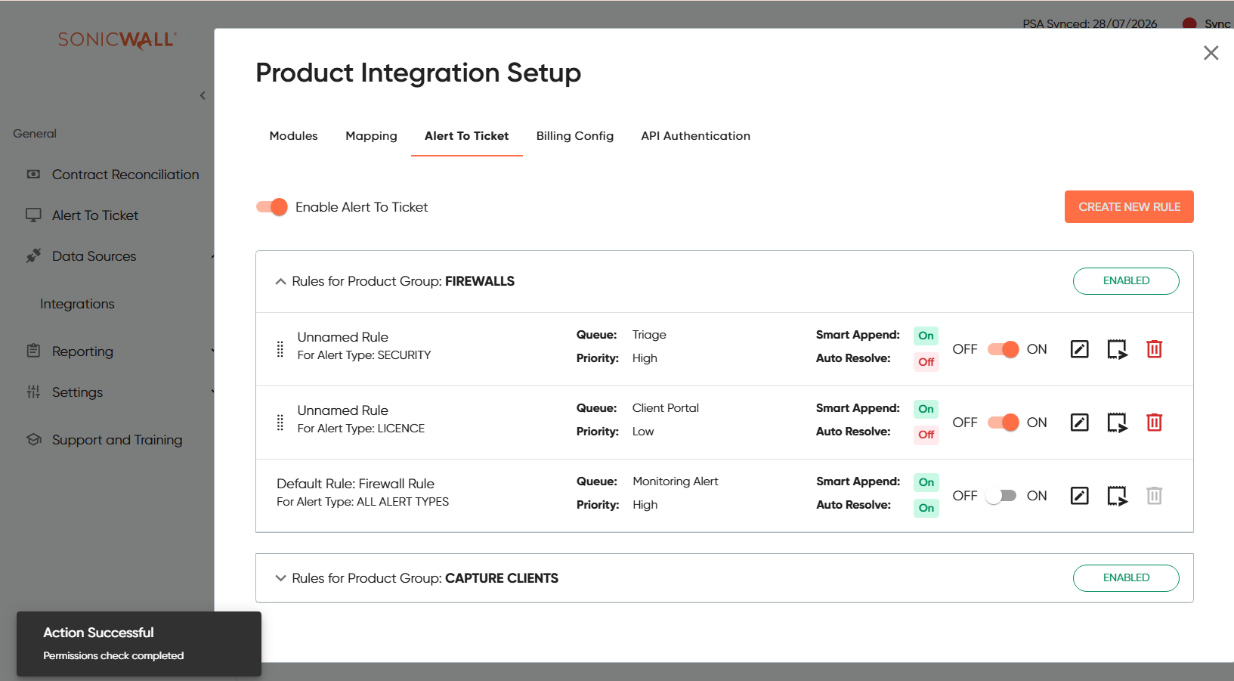The width and height of the screenshot is (1234, 681).
Task: Click the SonicWall logo
Action: [x=118, y=40]
